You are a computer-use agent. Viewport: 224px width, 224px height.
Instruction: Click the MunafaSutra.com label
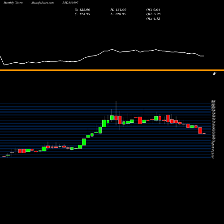click(43, 3)
